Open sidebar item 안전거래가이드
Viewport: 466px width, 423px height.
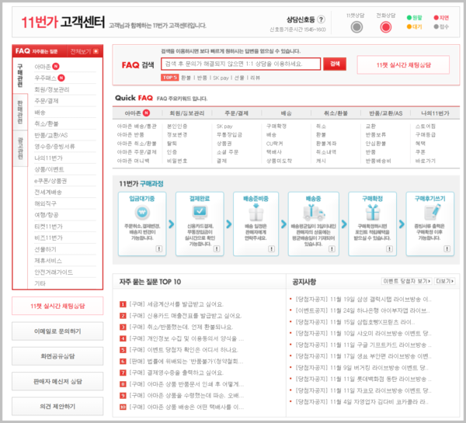[x=54, y=272]
